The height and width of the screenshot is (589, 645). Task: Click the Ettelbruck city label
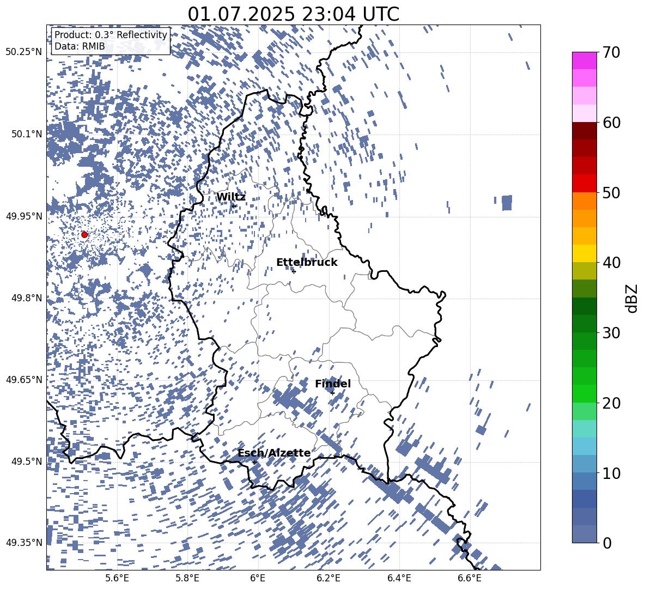pos(307,263)
